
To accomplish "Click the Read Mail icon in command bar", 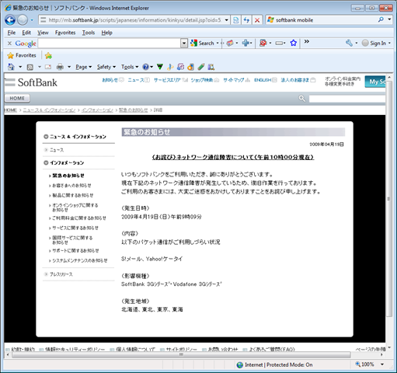I will (48, 67).
